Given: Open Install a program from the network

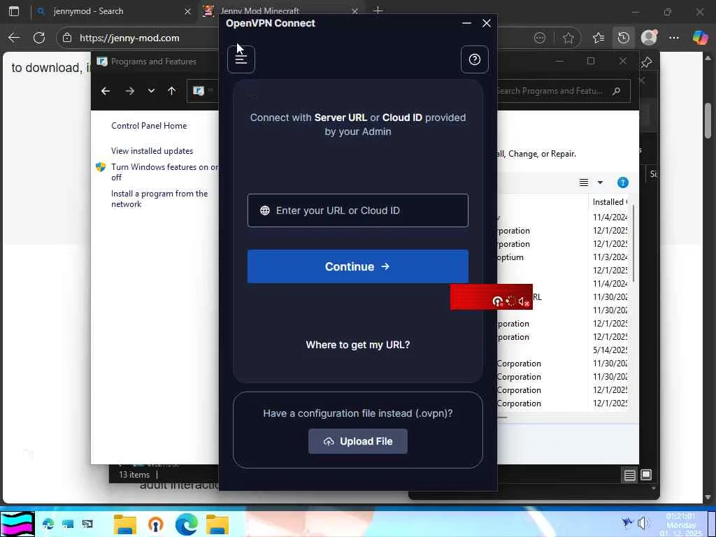Looking at the screenshot, I should click(x=159, y=199).
